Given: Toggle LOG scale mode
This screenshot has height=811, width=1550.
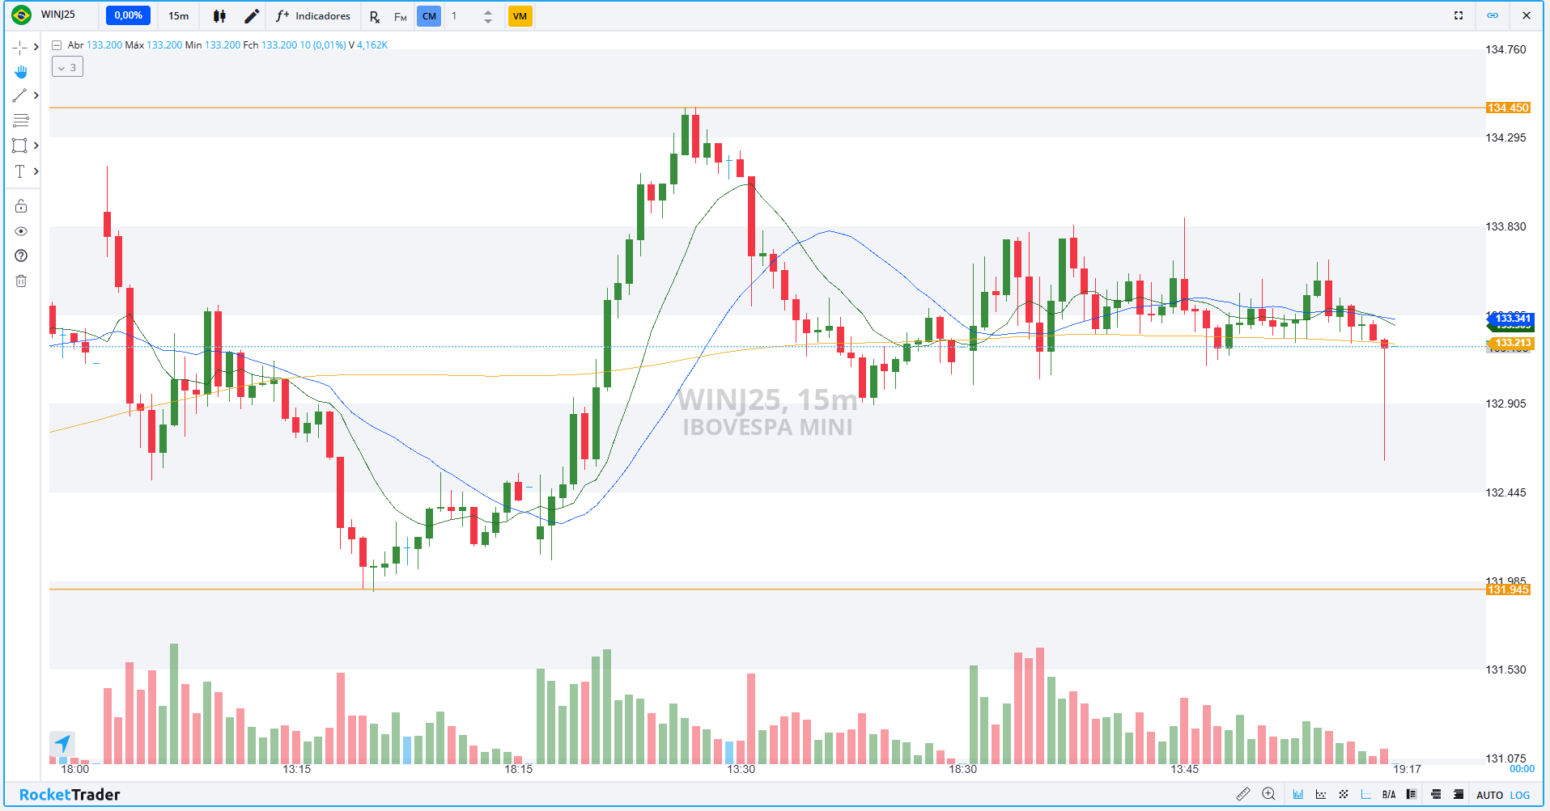Looking at the screenshot, I should [1520, 795].
